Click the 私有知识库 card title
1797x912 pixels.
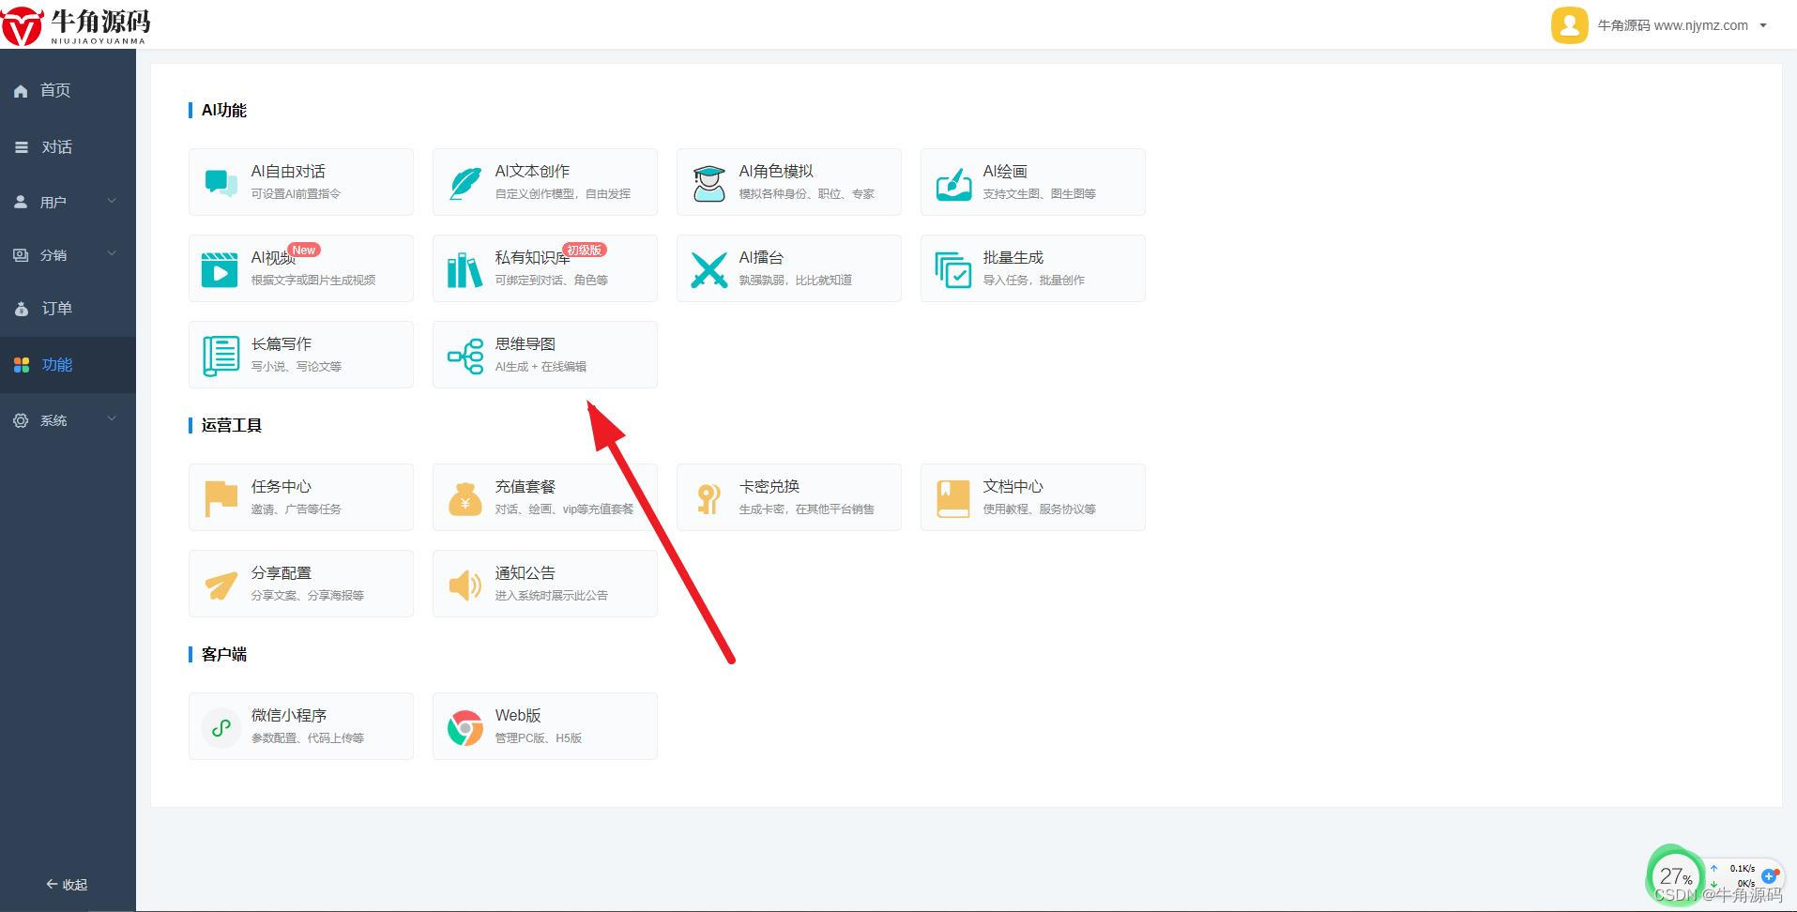pyautogui.click(x=533, y=258)
